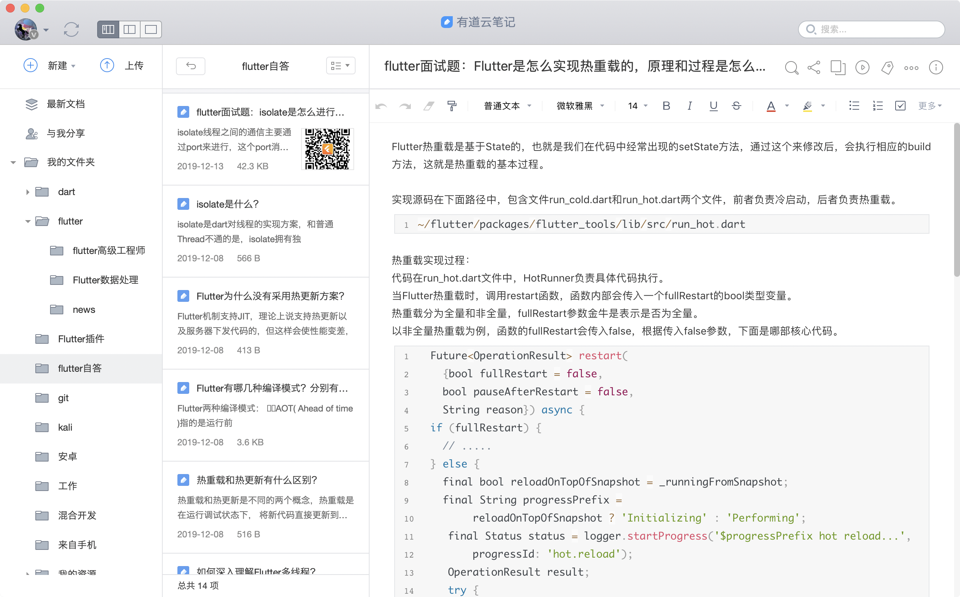The image size is (960, 597).
Task: Select the flutter自答 folder
Action: (x=81, y=368)
